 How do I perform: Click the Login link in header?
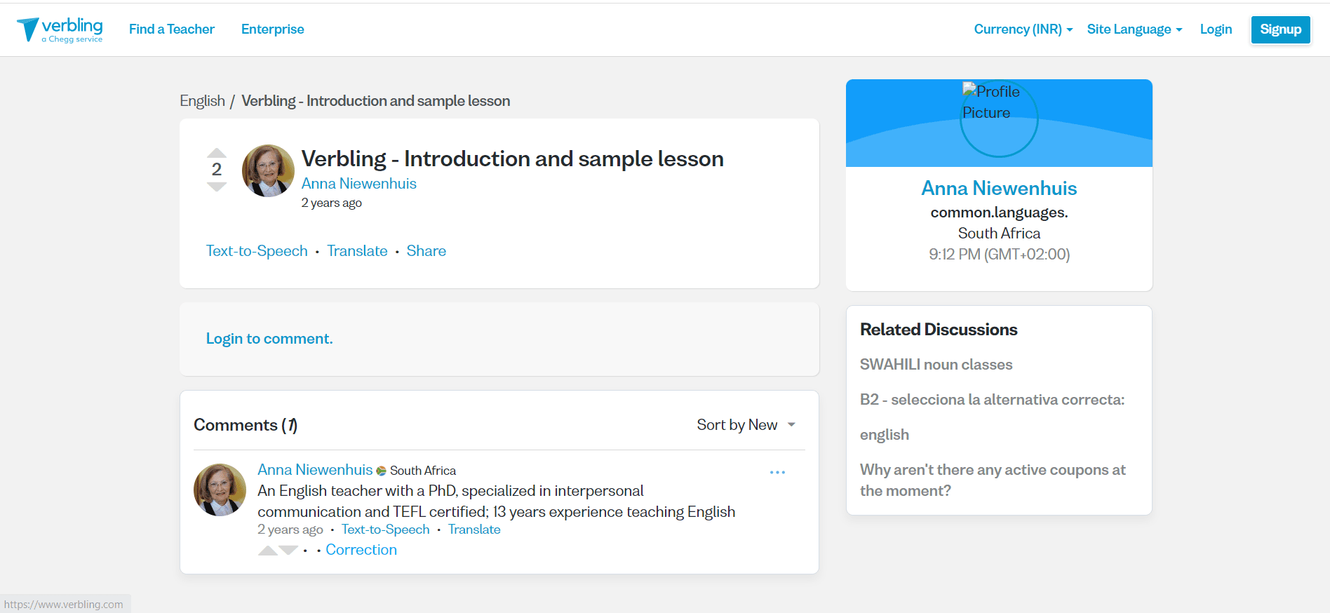tap(1216, 29)
